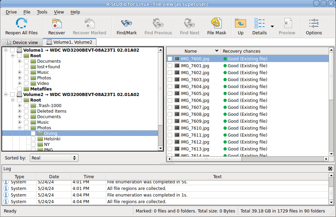Go Up one folder level
Image resolution: width=336 pixels, height=217 pixels.
241,23
